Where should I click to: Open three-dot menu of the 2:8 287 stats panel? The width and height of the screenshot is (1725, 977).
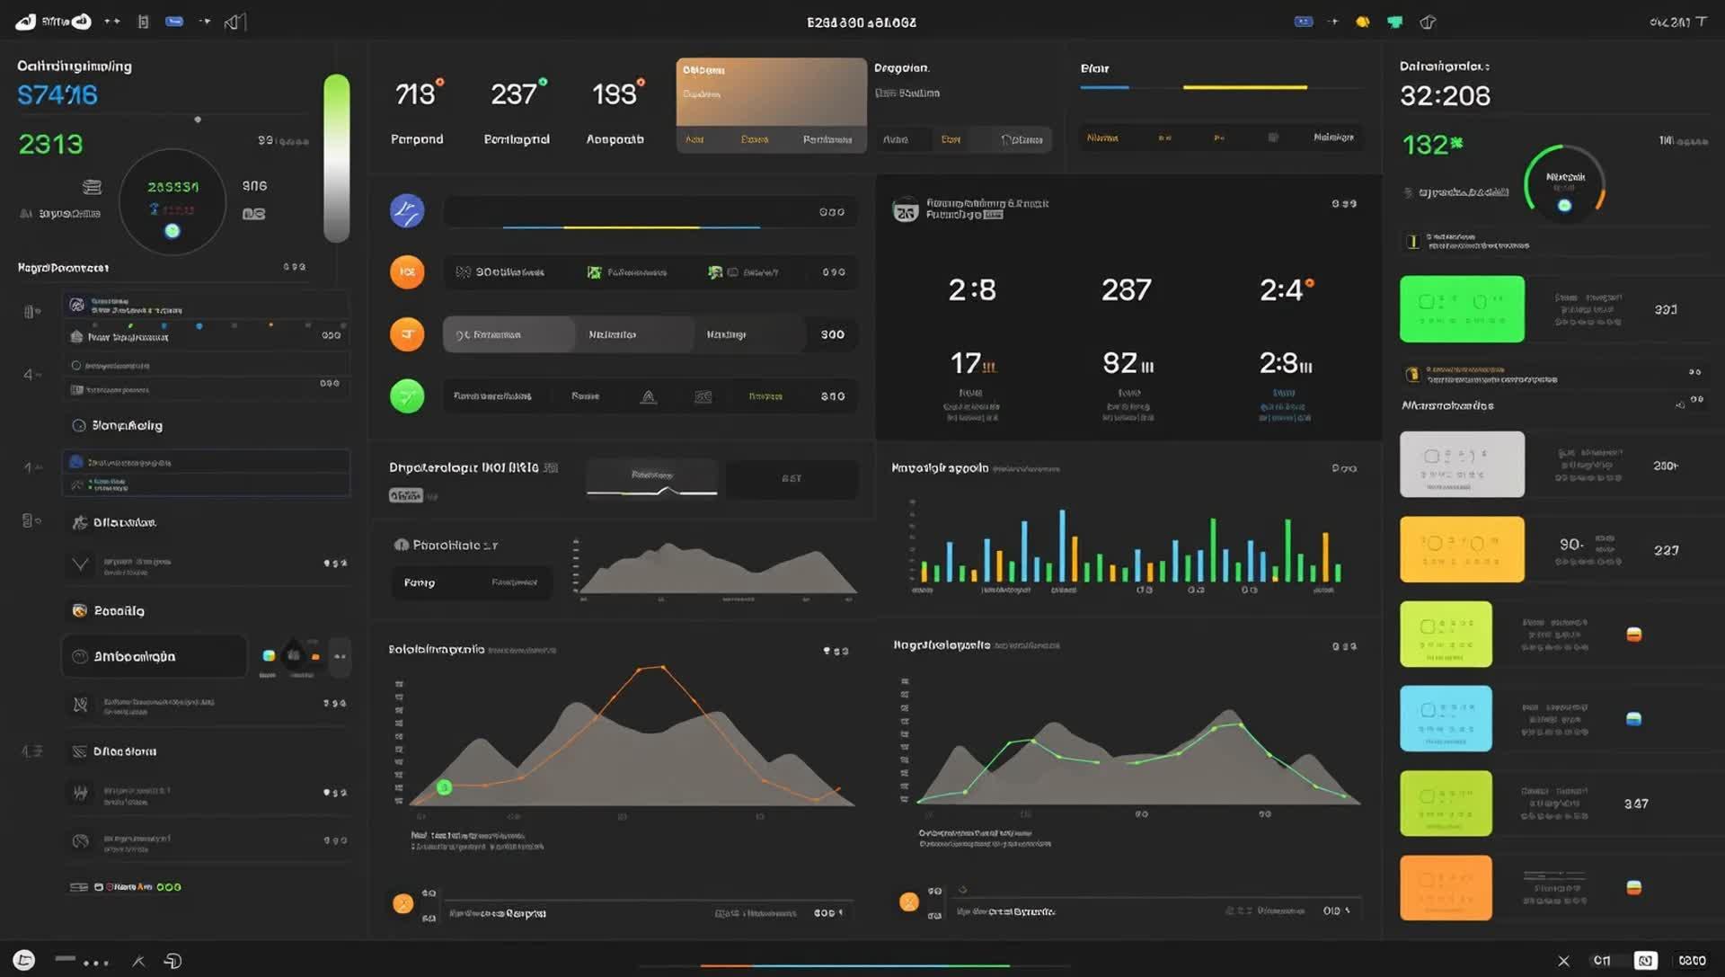pyautogui.click(x=1344, y=204)
